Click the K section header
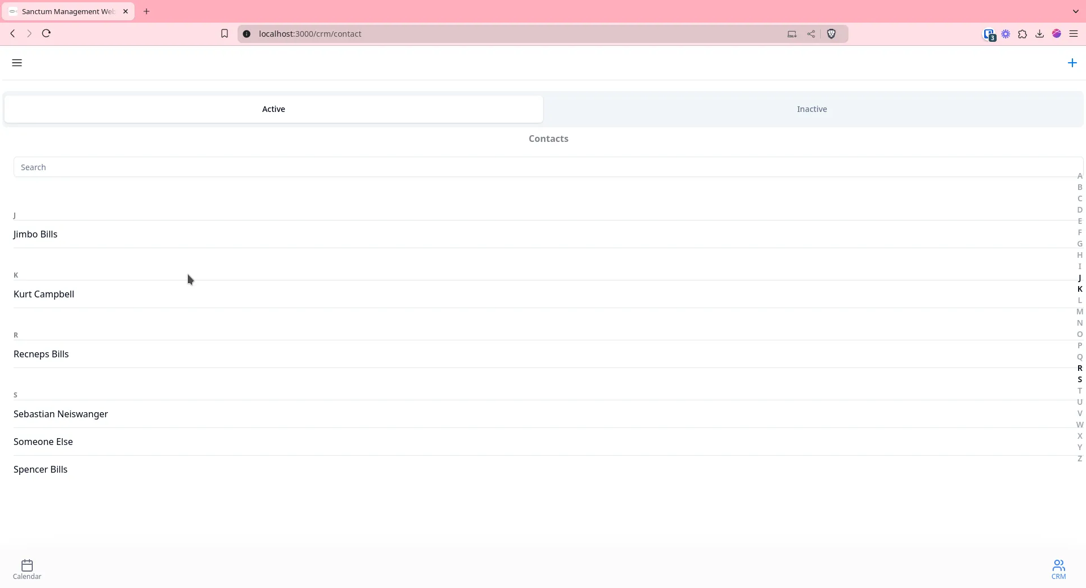The width and height of the screenshot is (1086, 588). click(16, 275)
